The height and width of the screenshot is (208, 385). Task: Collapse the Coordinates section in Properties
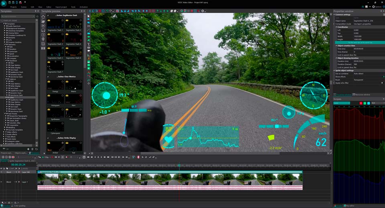(x=336, y=27)
